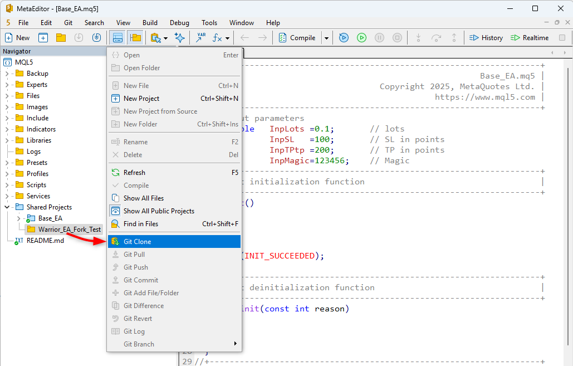Expand the Experts folder node
573x366 pixels.
(7, 85)
